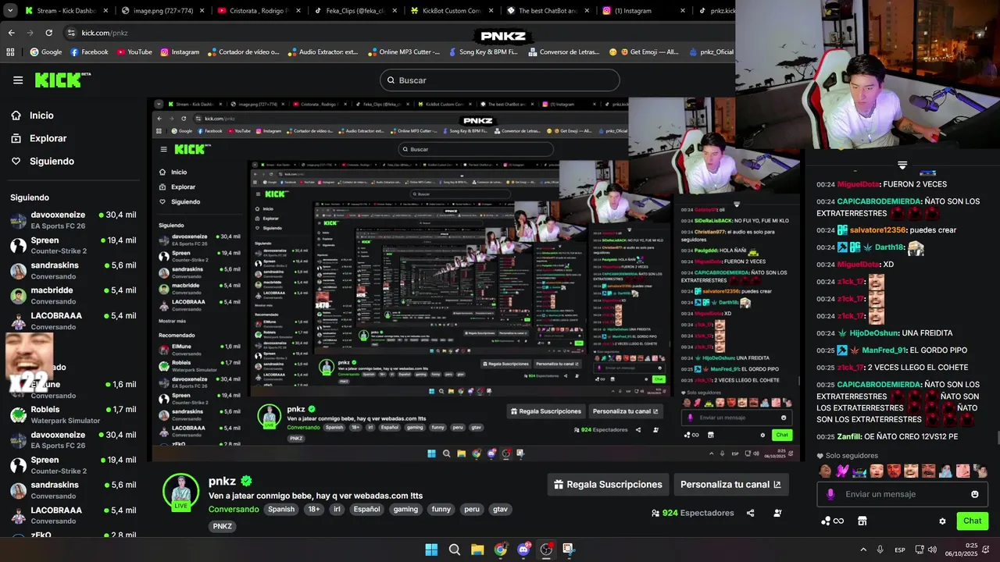Open the Kick hamburger sidebar menu
1000x562 pixels.
point(18,80)
